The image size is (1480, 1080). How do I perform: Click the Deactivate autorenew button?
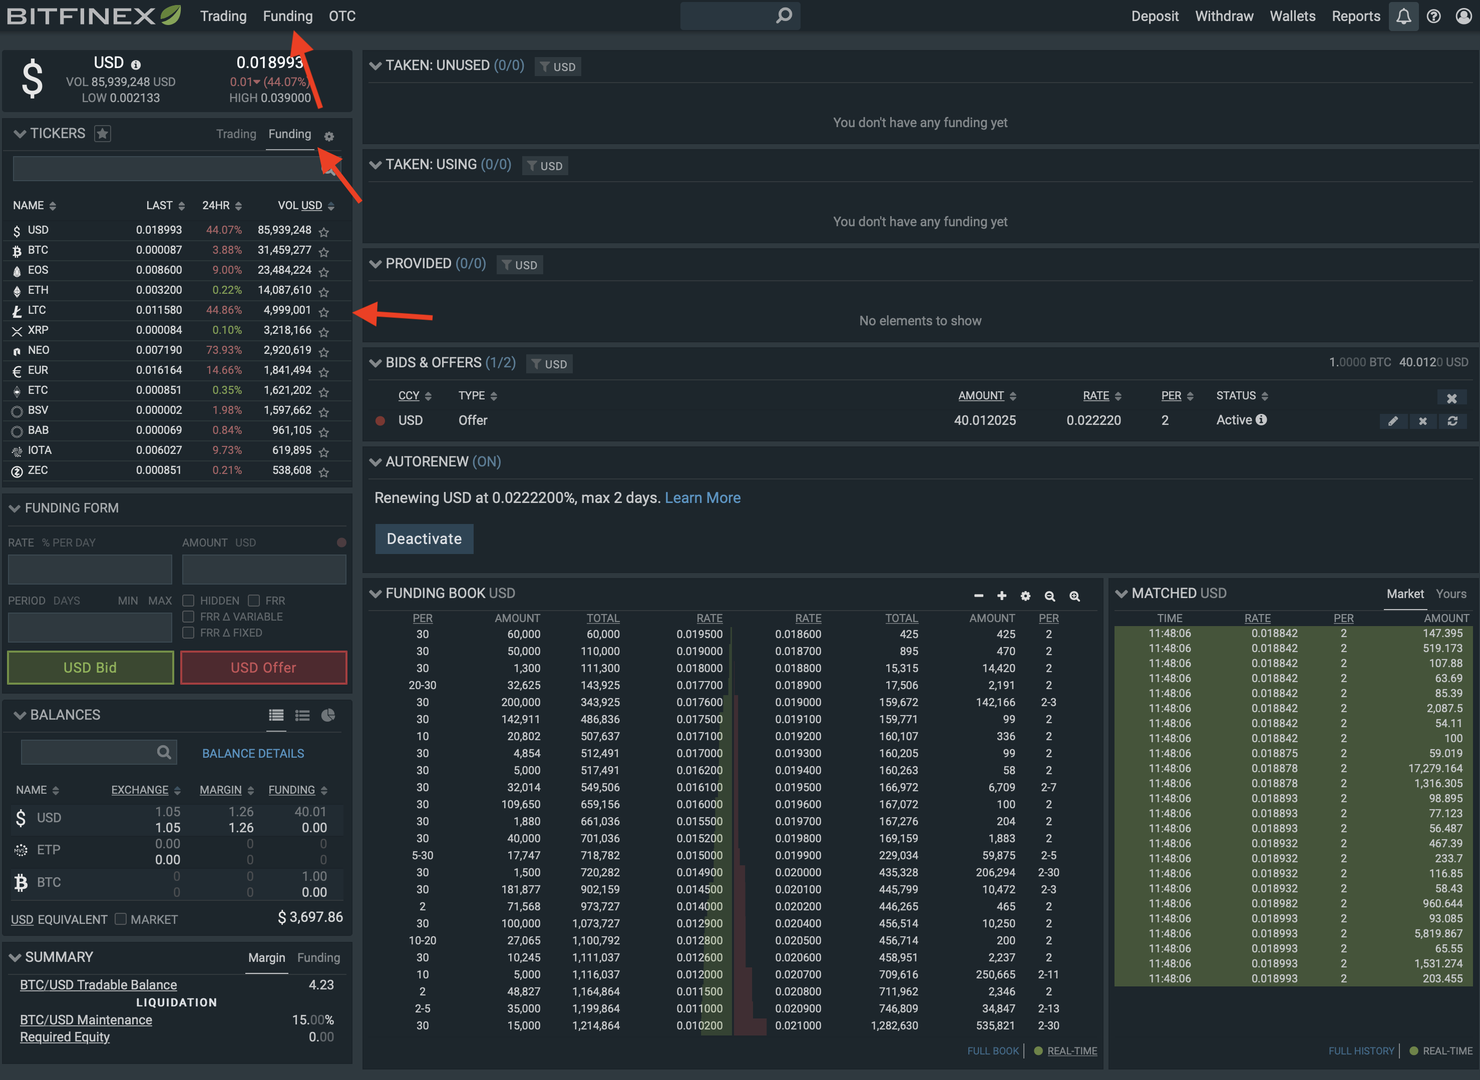point(424,538)
